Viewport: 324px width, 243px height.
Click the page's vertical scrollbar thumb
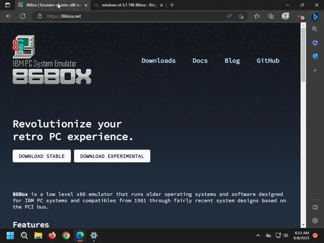click(x=303, y=55)
